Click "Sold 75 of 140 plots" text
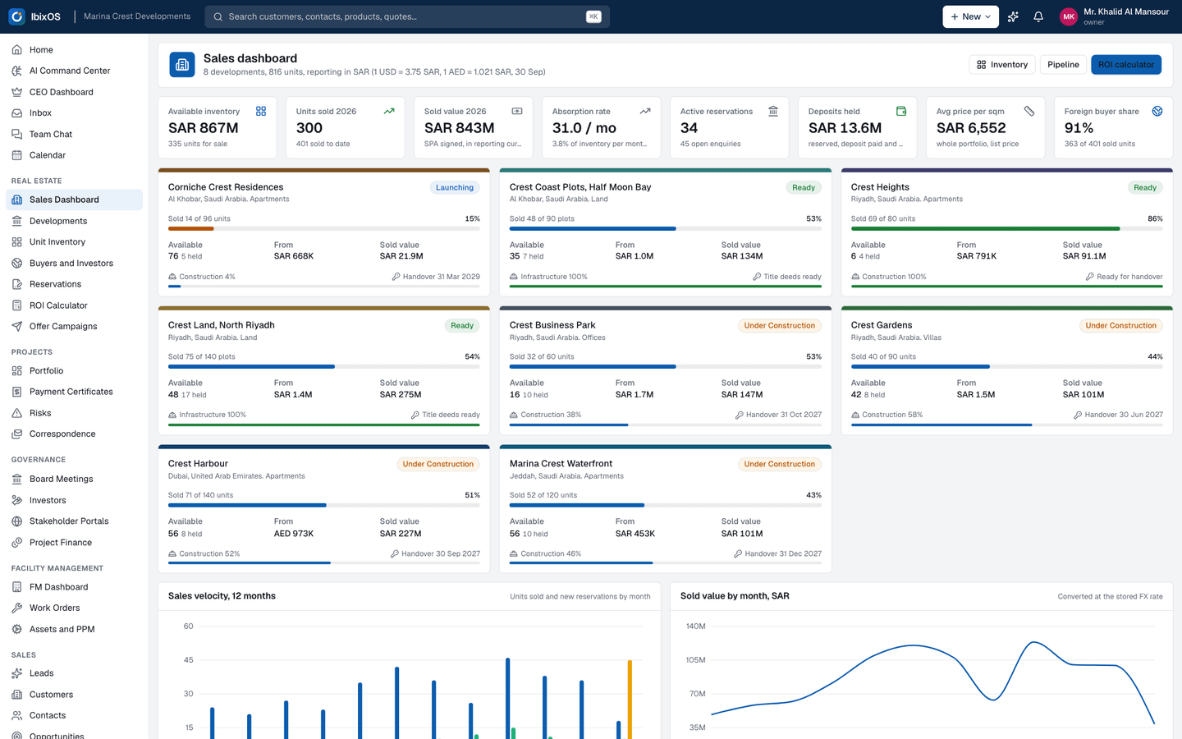 (x=202, y=357)
